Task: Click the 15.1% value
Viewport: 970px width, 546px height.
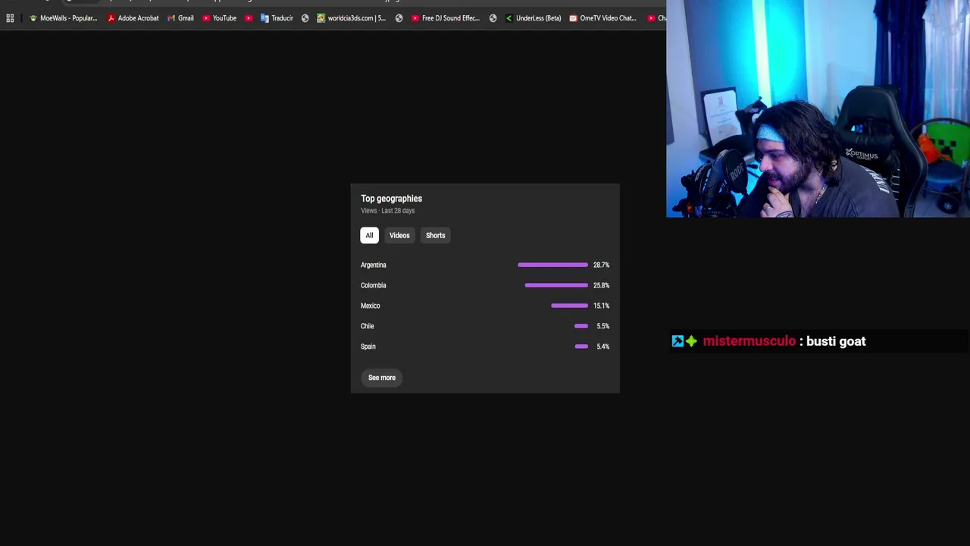Action: coord(601,306)
